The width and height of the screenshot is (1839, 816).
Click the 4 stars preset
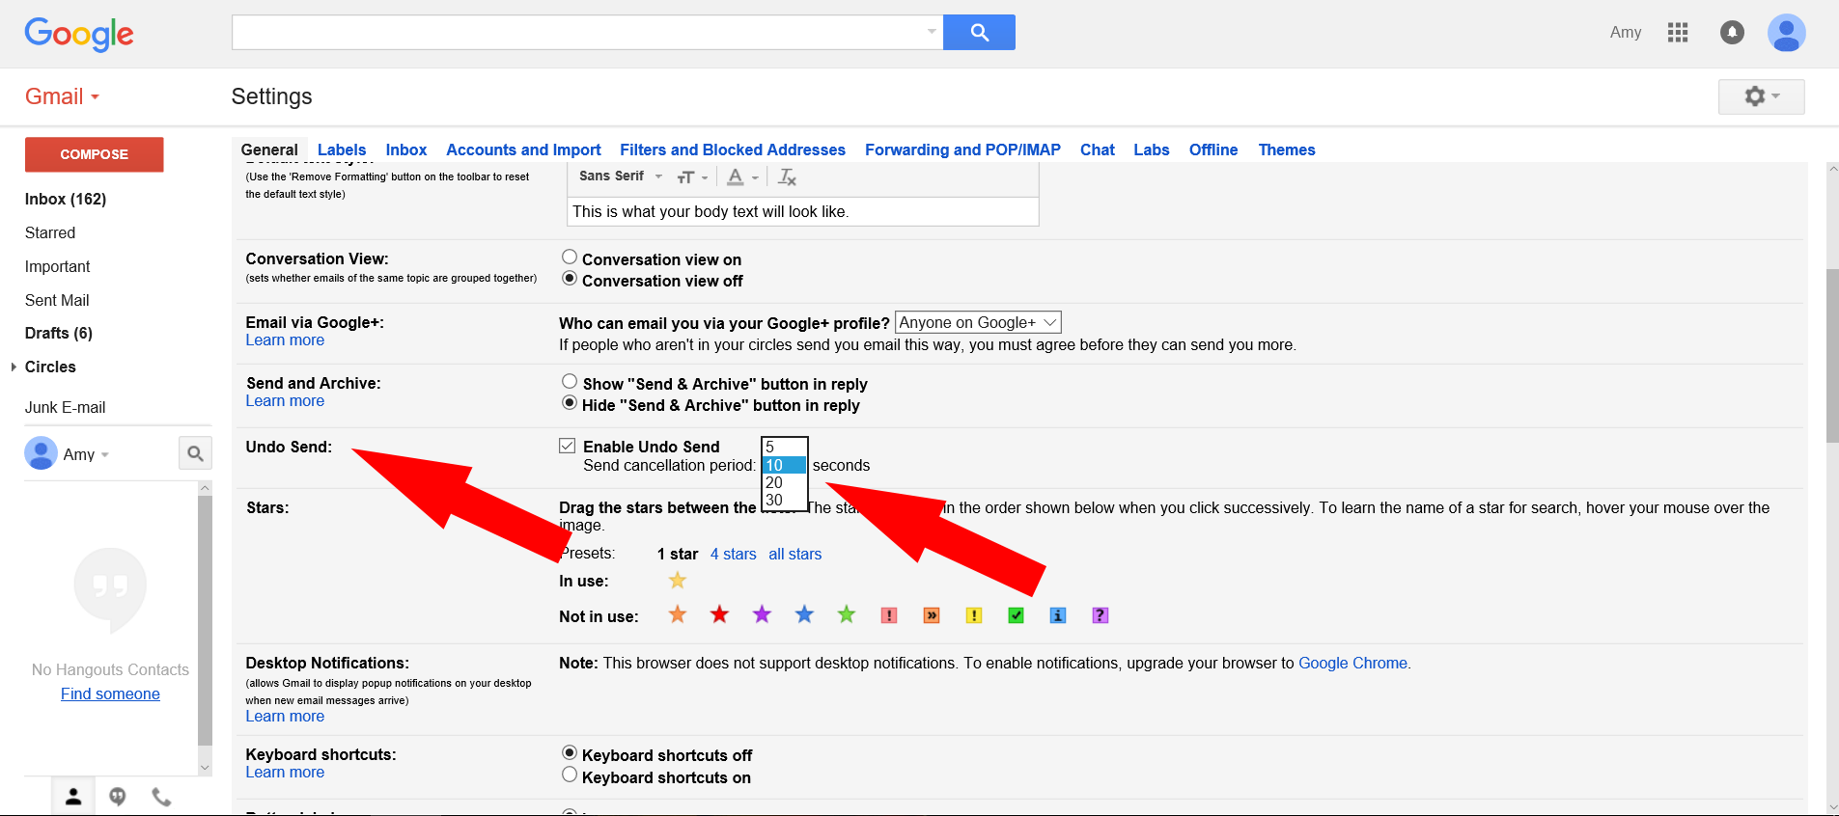734,554
